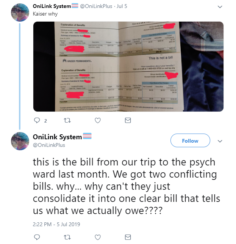236x244 pixels.
Task: Like the psych ward bill tweet
Action: (98, 237)
